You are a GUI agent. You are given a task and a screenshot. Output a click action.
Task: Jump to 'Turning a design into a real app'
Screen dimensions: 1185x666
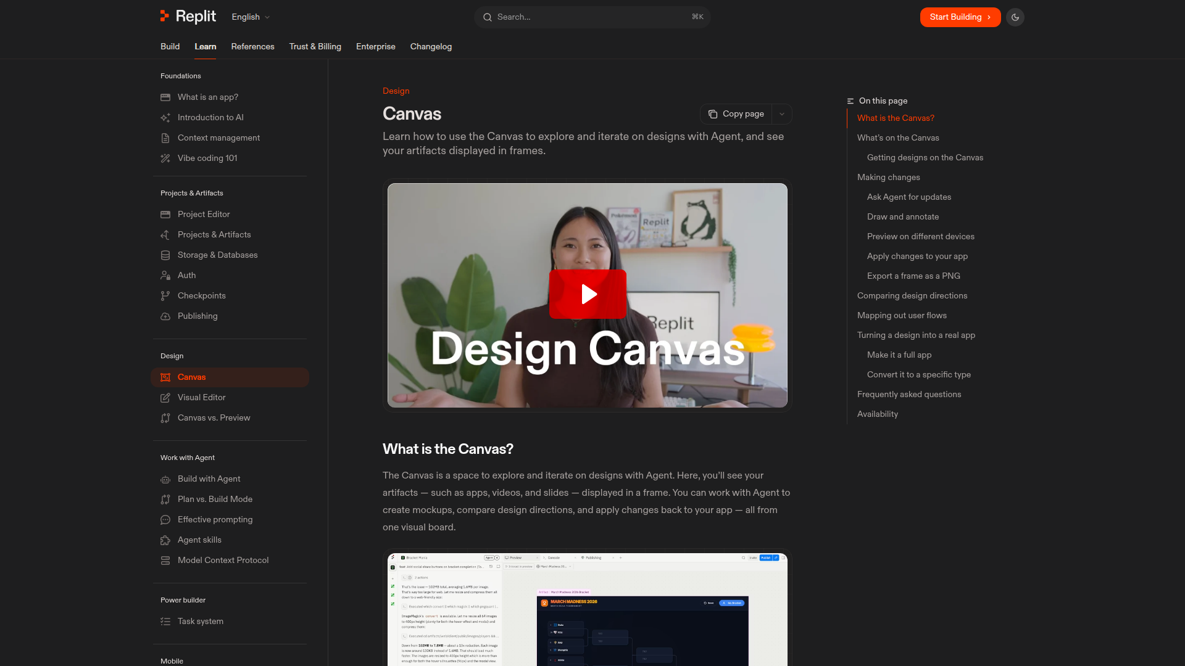[x=916, y=335]
